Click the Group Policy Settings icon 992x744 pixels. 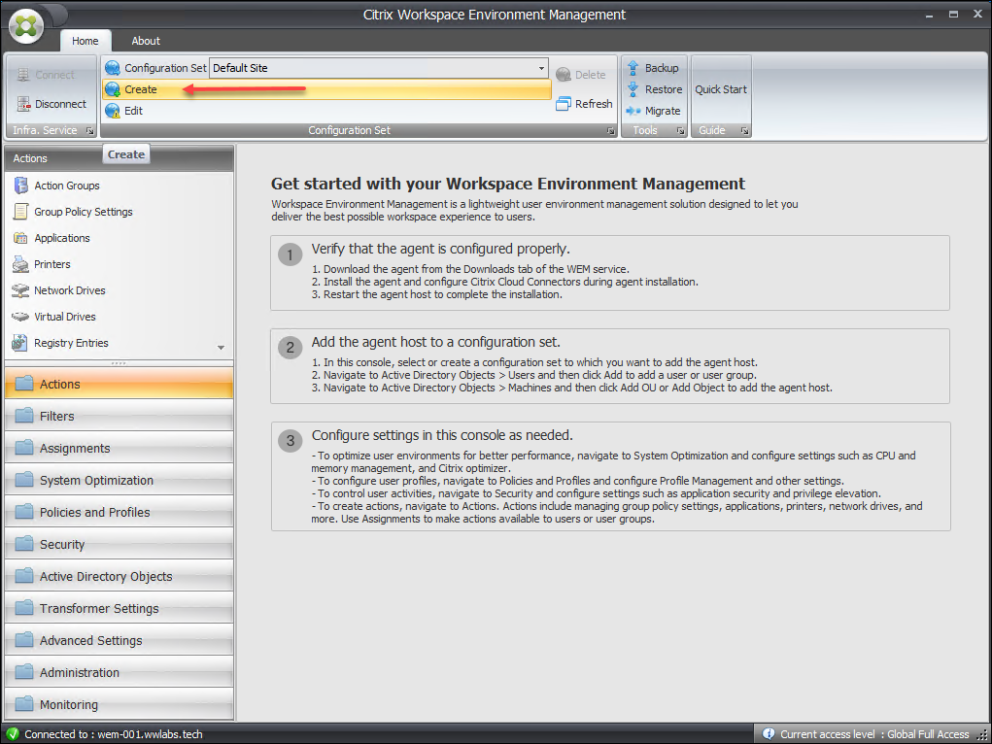pyautogui.click(x=20, y=212)
